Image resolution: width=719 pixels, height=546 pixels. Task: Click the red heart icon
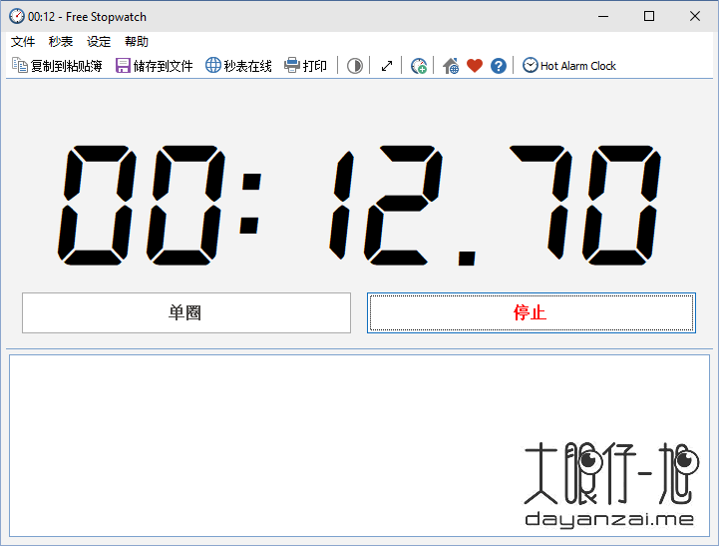click(x=475, y=66)
